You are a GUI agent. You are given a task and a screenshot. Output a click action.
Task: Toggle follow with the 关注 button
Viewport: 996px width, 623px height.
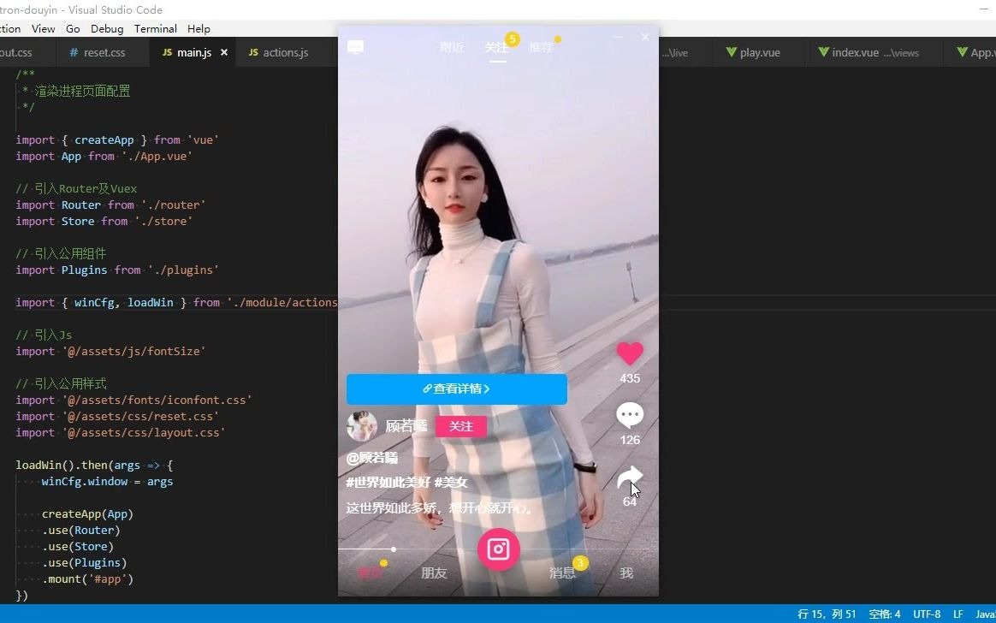460,425
